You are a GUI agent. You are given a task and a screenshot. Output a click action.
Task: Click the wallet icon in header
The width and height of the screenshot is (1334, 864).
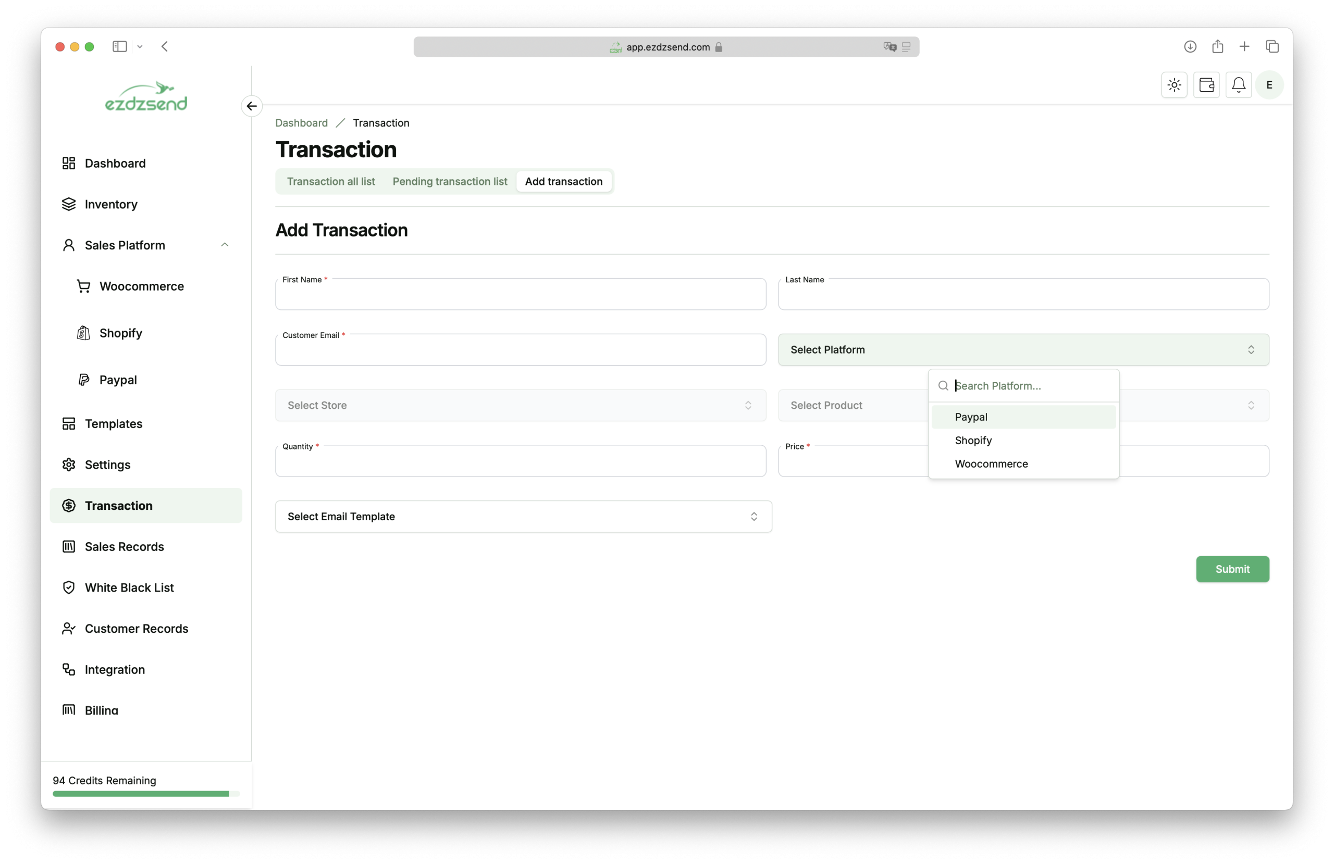coord(1207,84)
